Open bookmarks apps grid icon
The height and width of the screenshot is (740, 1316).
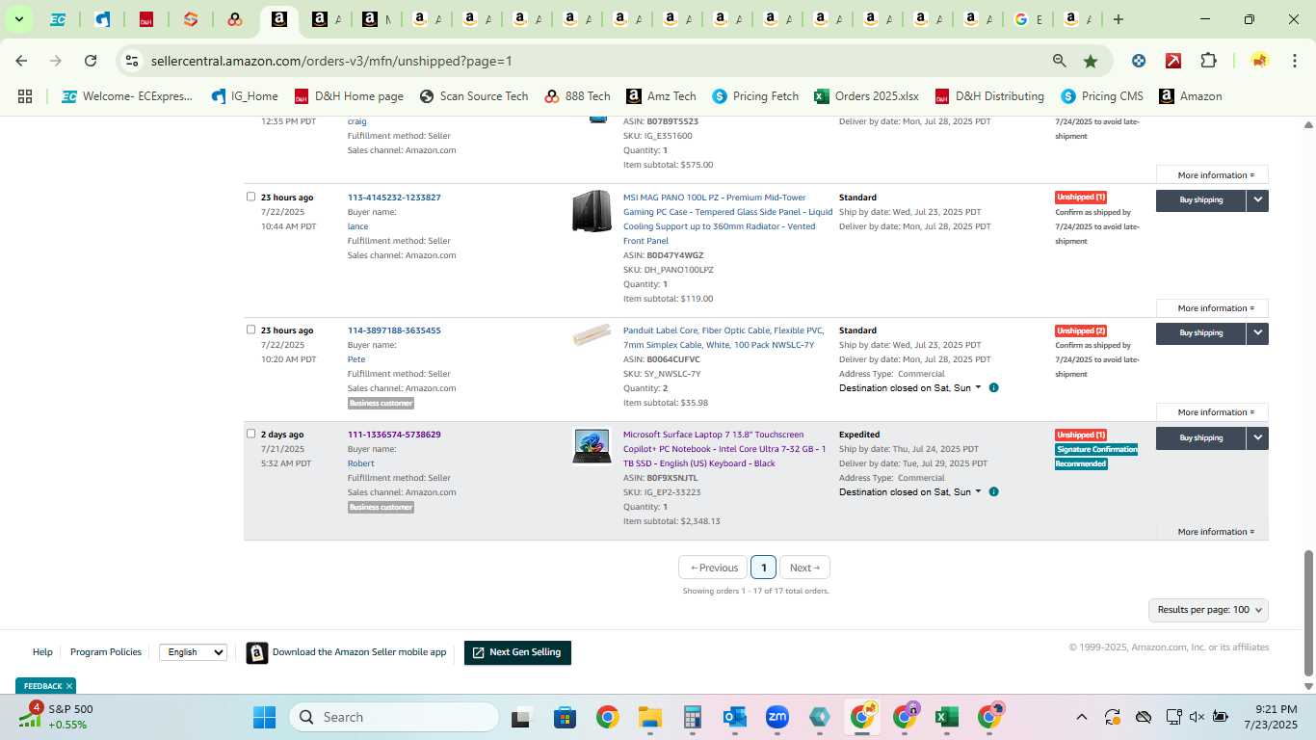click(x=25, y=96)
